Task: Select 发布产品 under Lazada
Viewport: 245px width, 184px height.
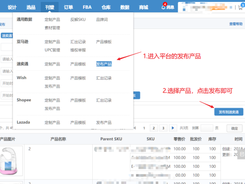Action: (104, 123)
